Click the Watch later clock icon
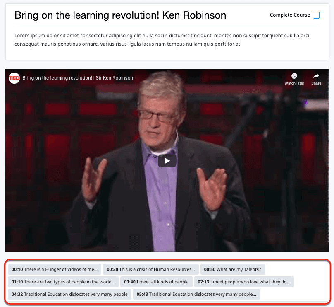This screenshot has width=334, height=307. click(294, 76)
